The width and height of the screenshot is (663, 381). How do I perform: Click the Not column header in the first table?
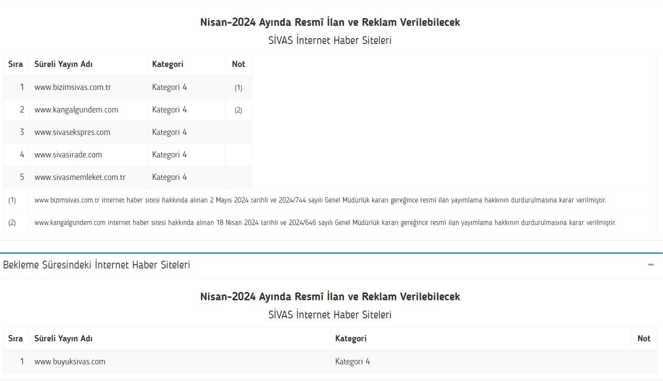pos(238,64)
